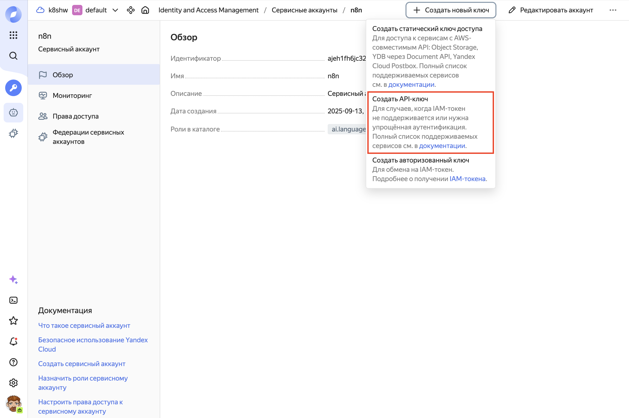Open the settings gear icon
The width and height of the screenshot is (629, 418).
point(13,383)
